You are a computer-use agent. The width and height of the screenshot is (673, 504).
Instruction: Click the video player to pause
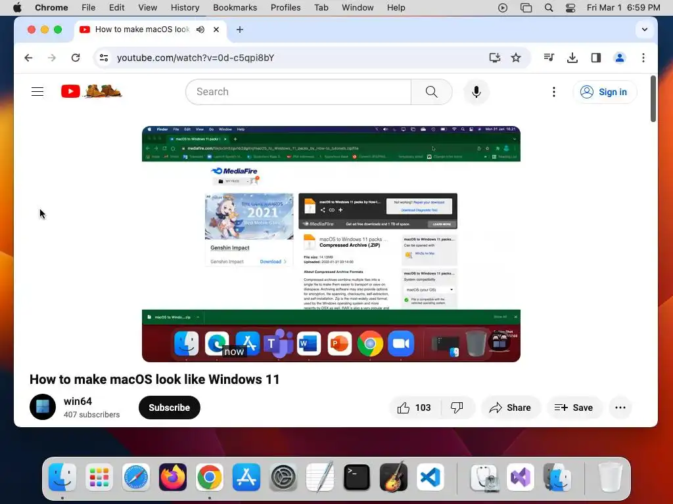coord(331,244)
